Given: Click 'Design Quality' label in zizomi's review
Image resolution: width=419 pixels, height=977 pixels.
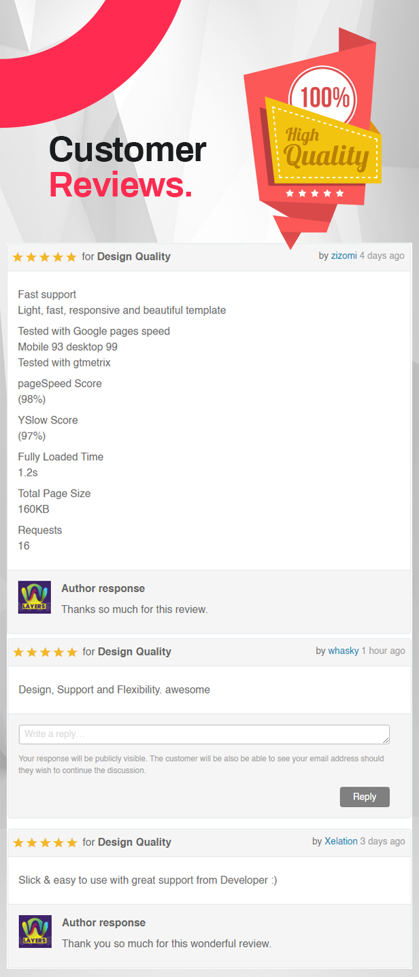Looking at the screenshot, I should point(134,256).
